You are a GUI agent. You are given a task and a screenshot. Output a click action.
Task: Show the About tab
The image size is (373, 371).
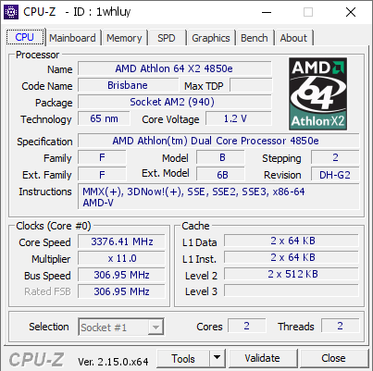pyautogui.click(x=293, y=38)
